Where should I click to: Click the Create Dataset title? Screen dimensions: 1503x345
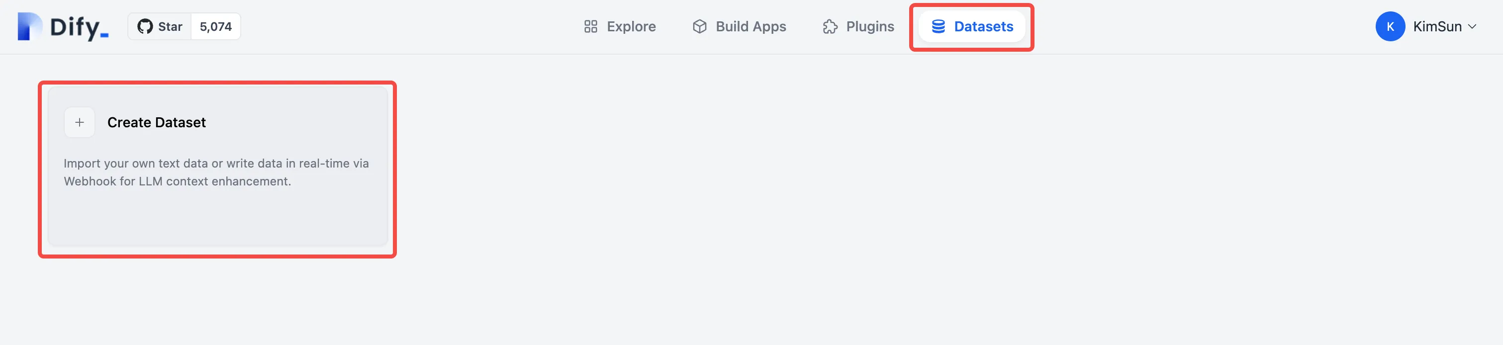pos(156,122)
